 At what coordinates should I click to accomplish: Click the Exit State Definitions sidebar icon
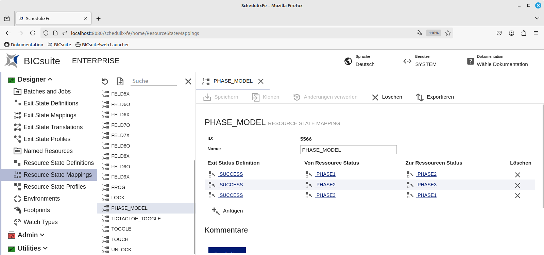[x=17, y=103]
